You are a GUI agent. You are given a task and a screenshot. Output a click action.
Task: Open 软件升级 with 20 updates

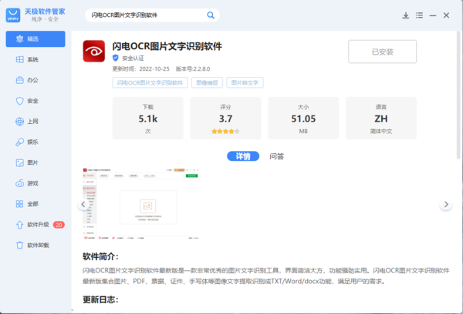click(37, 224)
